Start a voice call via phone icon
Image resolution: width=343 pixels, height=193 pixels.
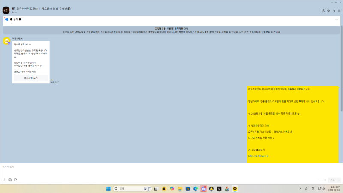pyautogui.click(x=328, y=10)
